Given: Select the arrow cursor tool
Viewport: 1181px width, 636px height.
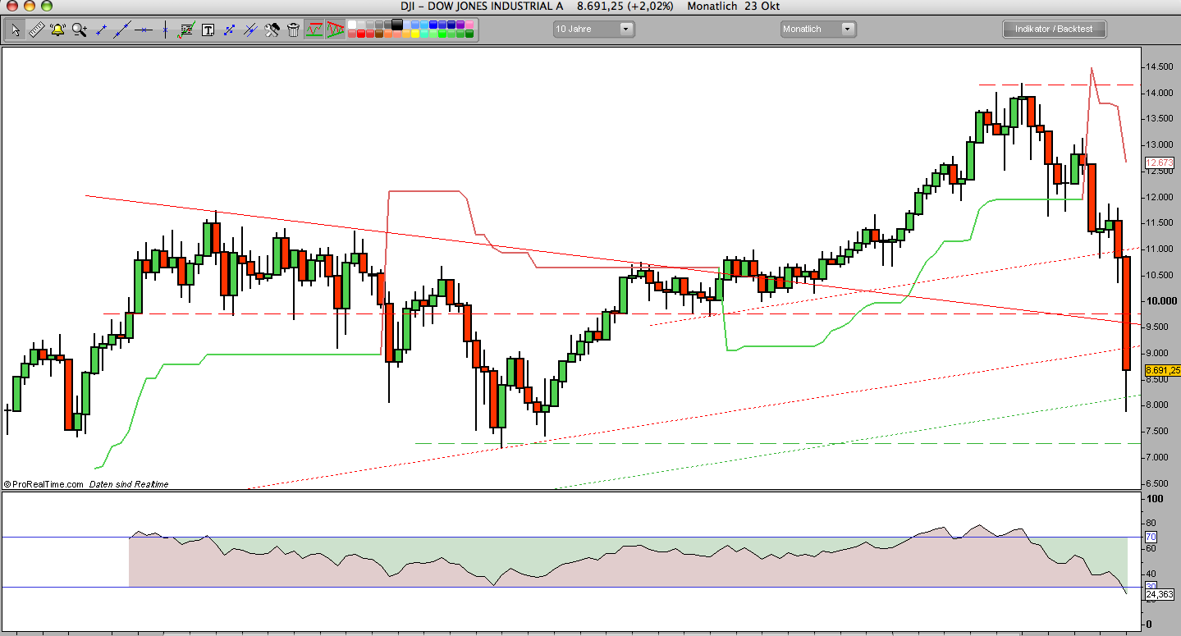Looking at the screenshot, I should coord(16,30).
